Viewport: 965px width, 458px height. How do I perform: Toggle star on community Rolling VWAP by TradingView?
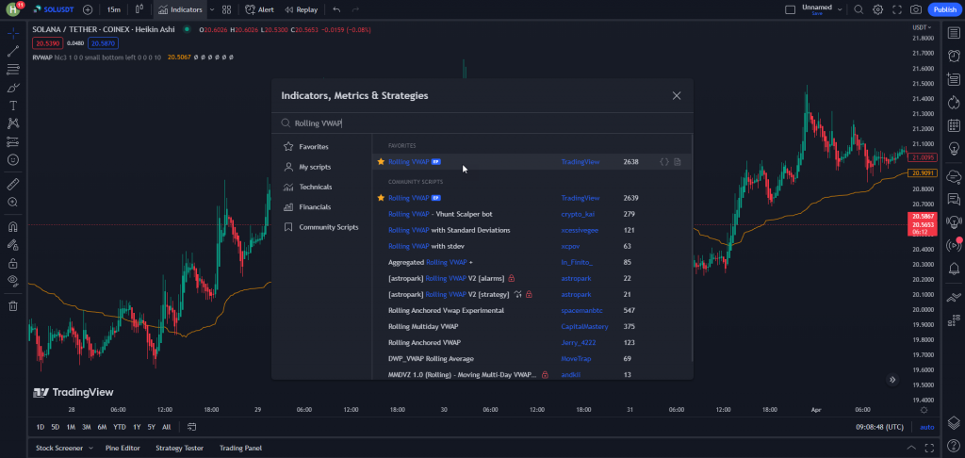point(381,199)
